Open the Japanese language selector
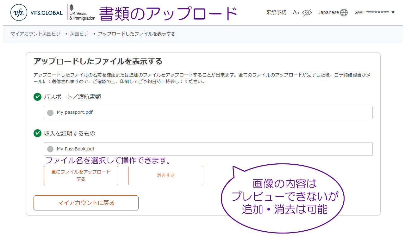 click(328, 12)
